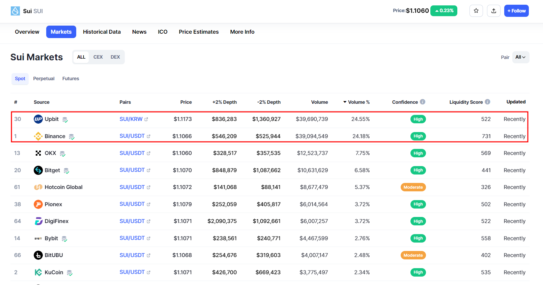
Task: Open the Overview tab
Action: [27, 32]
